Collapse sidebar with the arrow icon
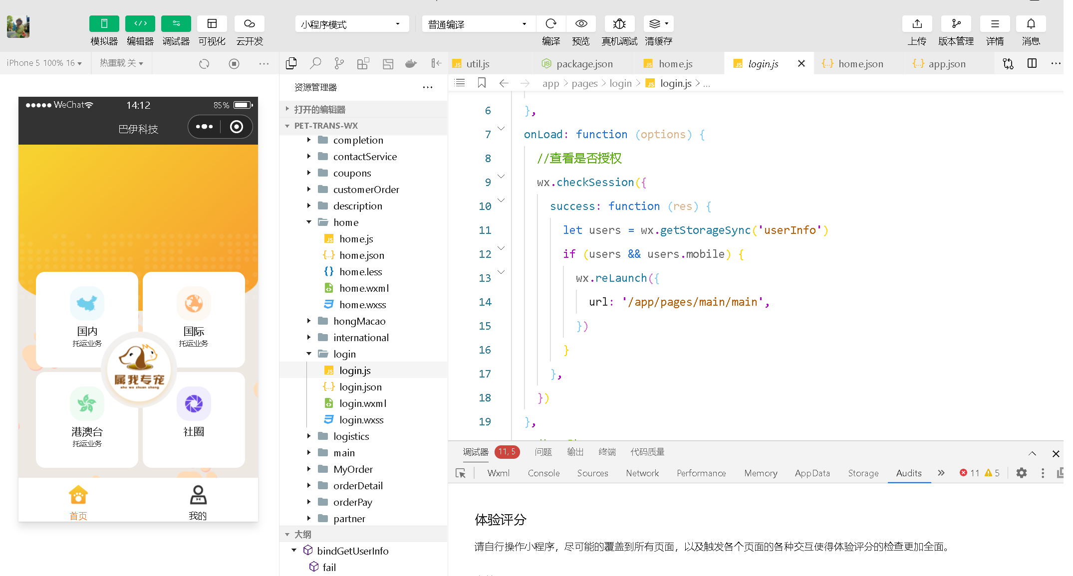Viewport: 1073px width, 576px height. (x=436, y=63)
